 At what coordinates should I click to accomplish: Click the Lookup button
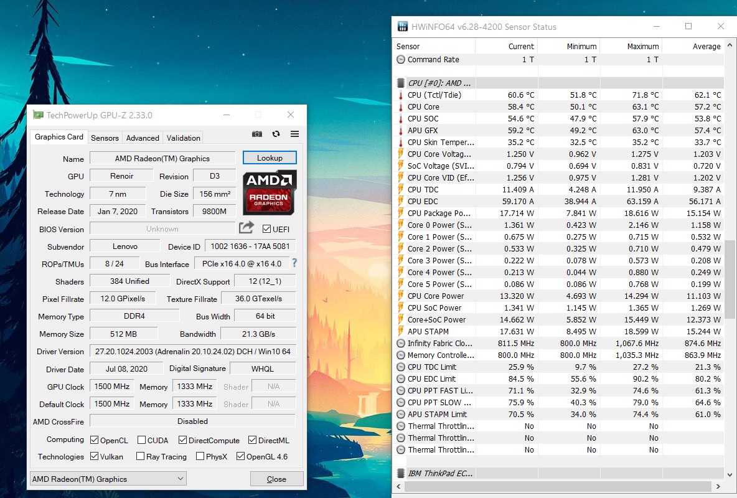click(x=270, y=158)
